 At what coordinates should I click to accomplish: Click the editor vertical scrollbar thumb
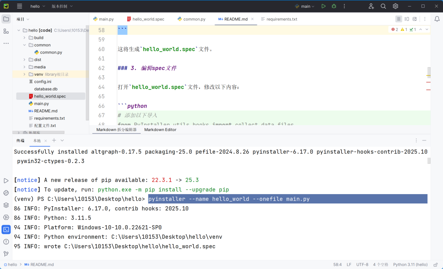point(429,72)
